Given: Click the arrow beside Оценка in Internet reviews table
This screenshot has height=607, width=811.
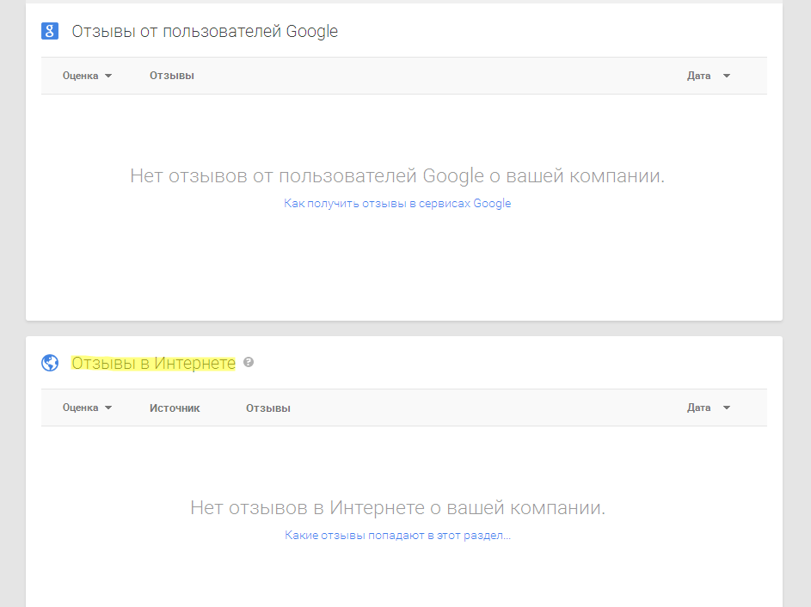Looking at the screenshot, I should click(x=108, y=408).
